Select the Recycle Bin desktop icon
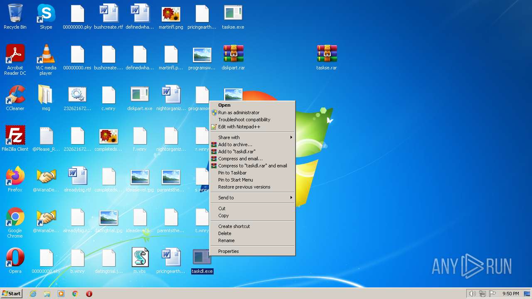Viewport: 532px width, 299px height. click(x=15, y=17)
